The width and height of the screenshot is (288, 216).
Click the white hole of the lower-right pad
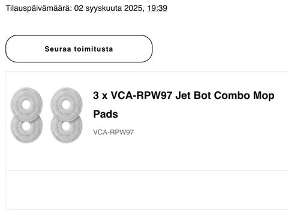[x=66, y=126]
